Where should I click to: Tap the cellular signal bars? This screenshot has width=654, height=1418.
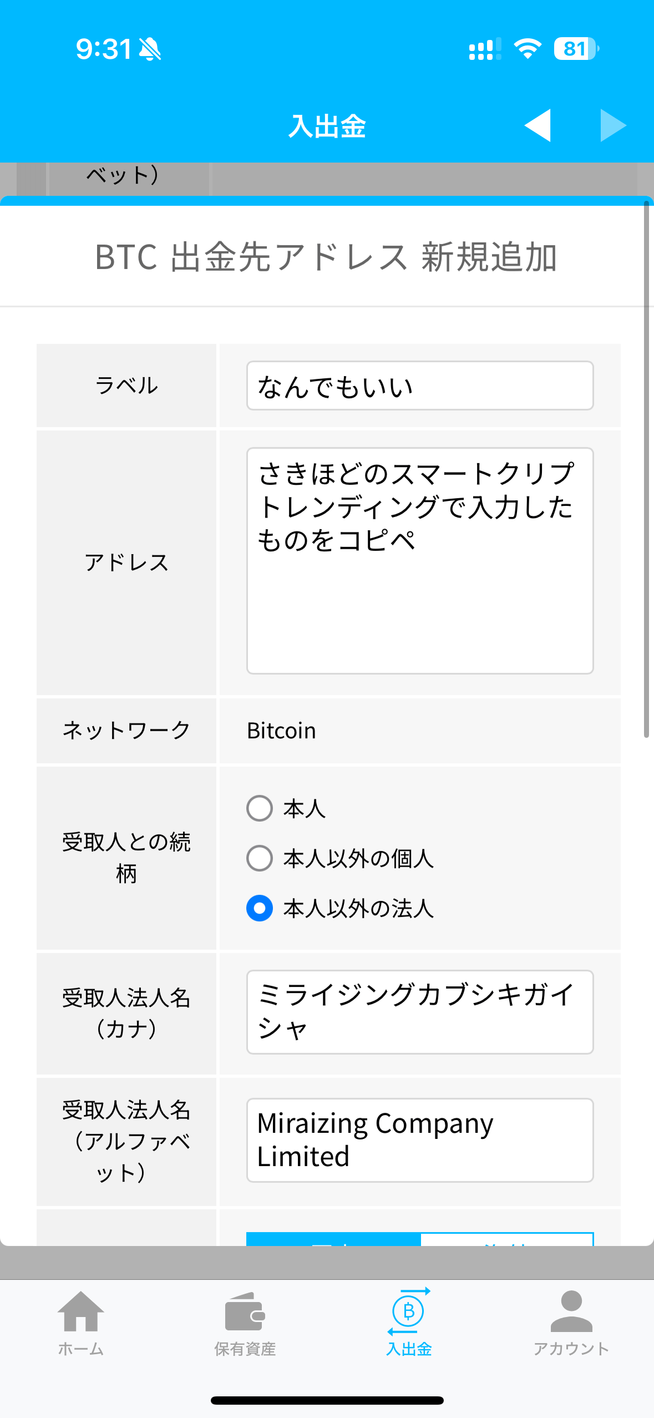[x=484, y=49]
